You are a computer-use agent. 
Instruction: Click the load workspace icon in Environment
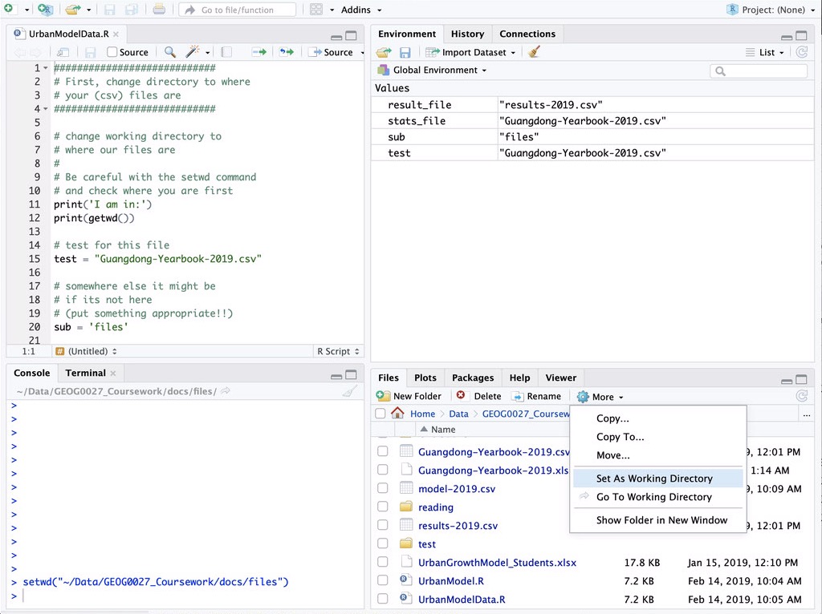[384, 52]
